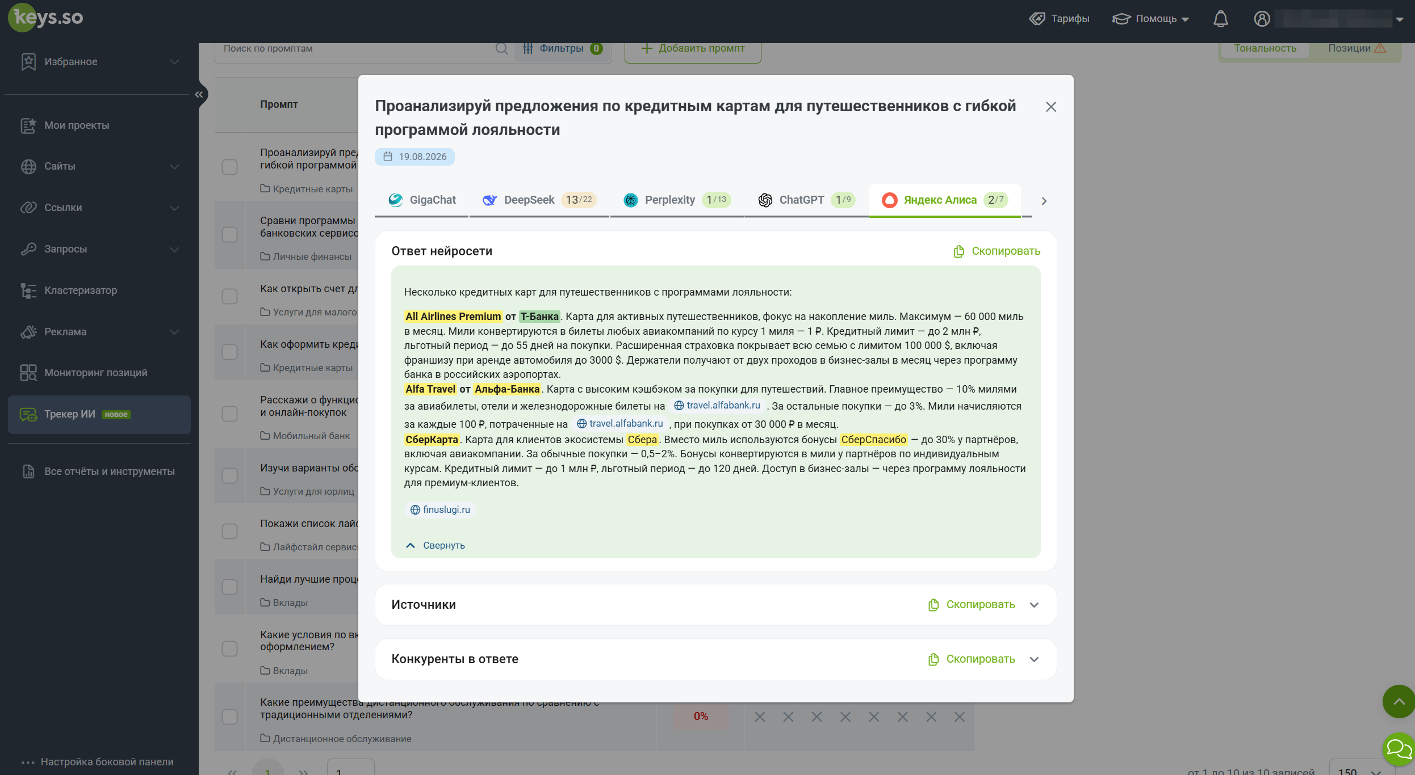Click the second travel.alfabank.ru link after потраченные на

620,423
